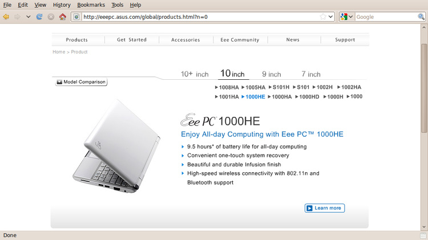Select the highlighted 1000HE model

pyautogui.click(x=253, y=97)
